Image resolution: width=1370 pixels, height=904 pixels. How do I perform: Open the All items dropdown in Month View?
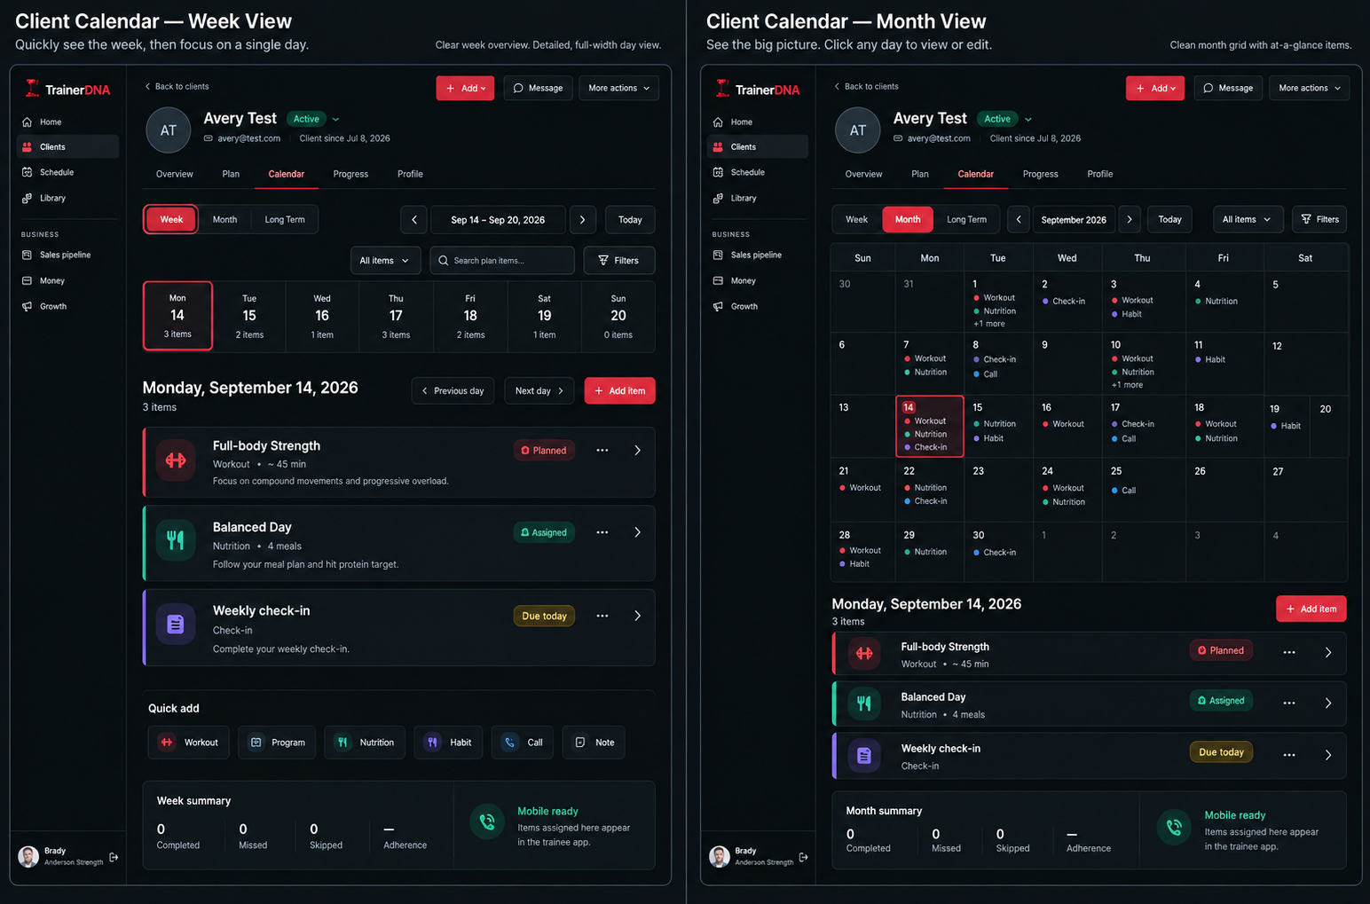(1248, 219)
